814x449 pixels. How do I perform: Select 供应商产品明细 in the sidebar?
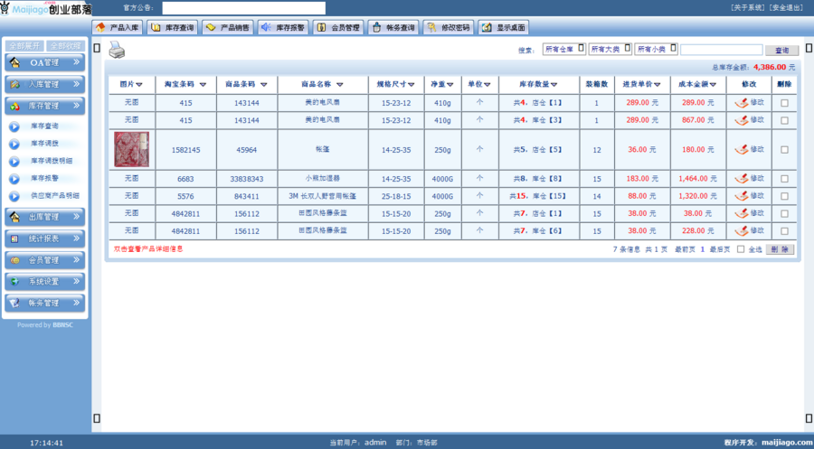[54, 196]
